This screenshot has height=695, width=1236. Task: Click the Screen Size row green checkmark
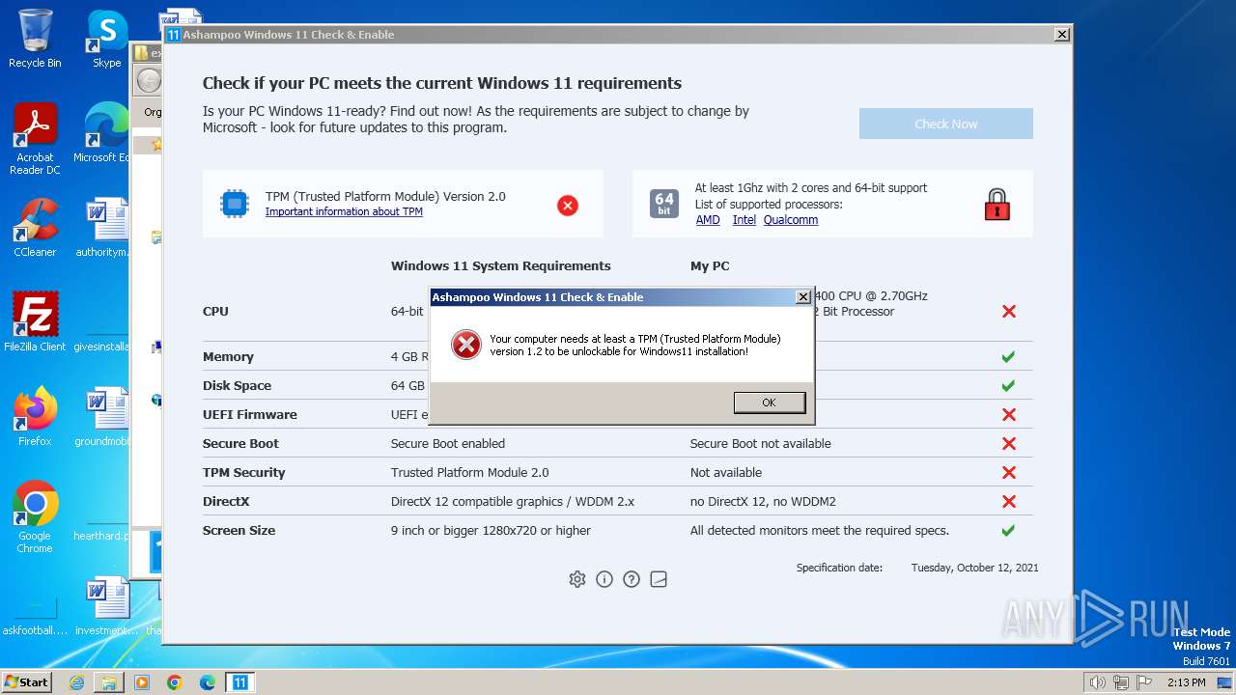tap(1008, 531)
